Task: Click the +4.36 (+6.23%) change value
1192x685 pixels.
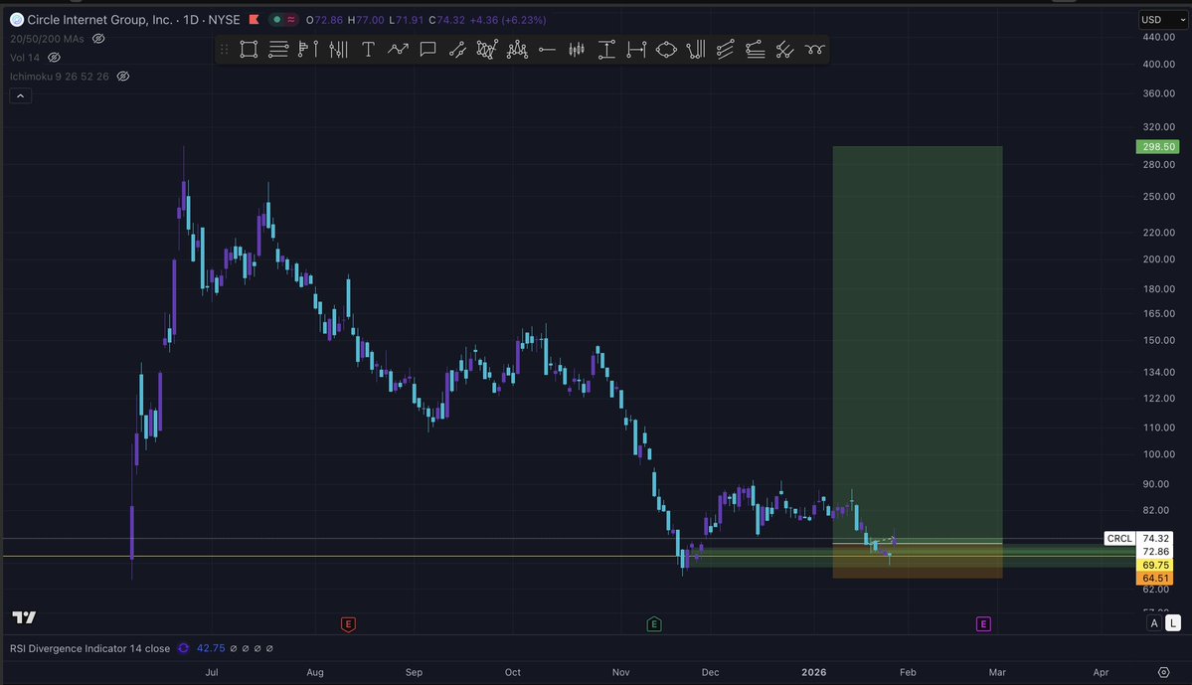Action: [509, 20]
